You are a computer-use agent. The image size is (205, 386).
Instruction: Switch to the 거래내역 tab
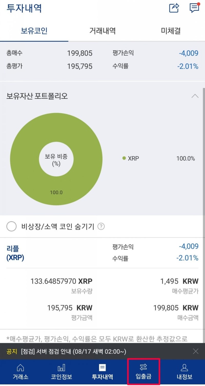(x=102, y=31)
